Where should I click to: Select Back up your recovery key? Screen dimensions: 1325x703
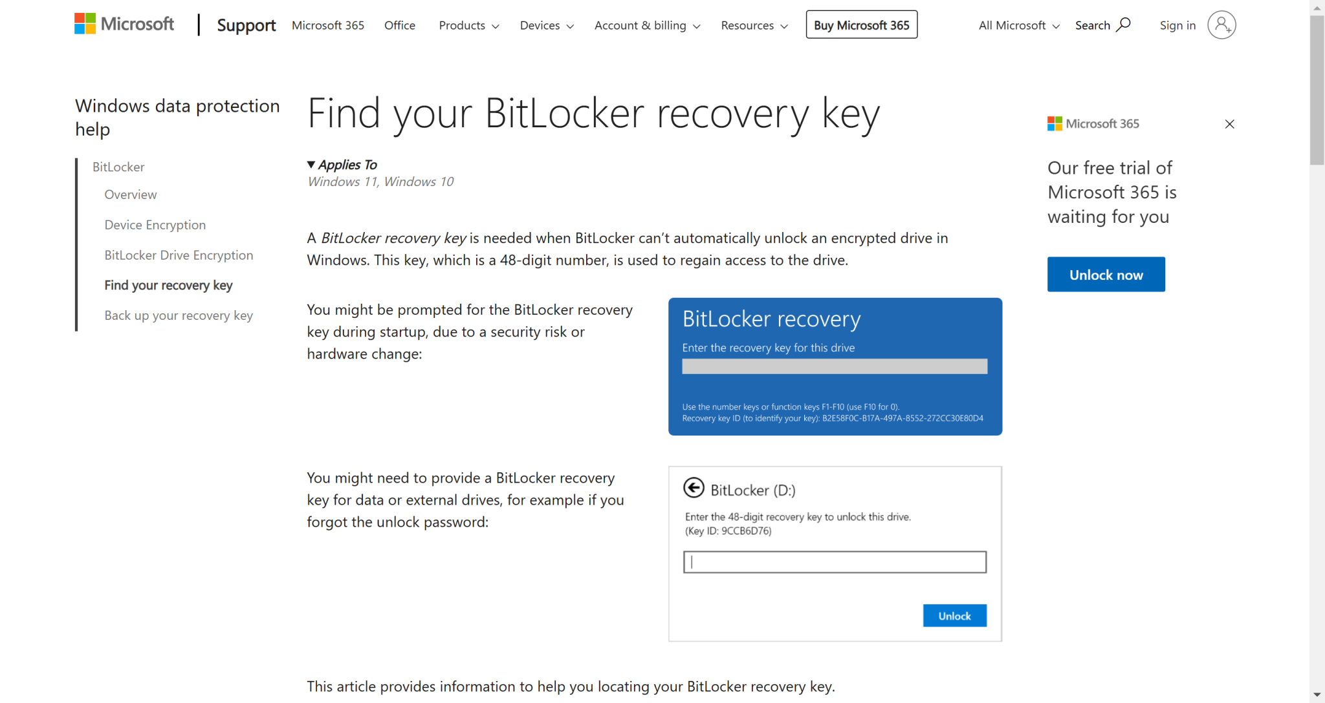tap(179, 315)
